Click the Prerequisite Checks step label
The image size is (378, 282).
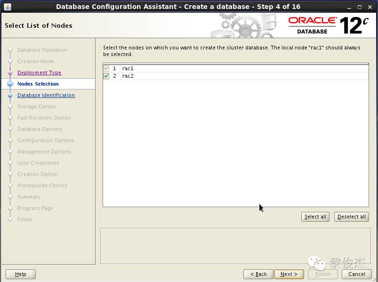coord(42,185)
